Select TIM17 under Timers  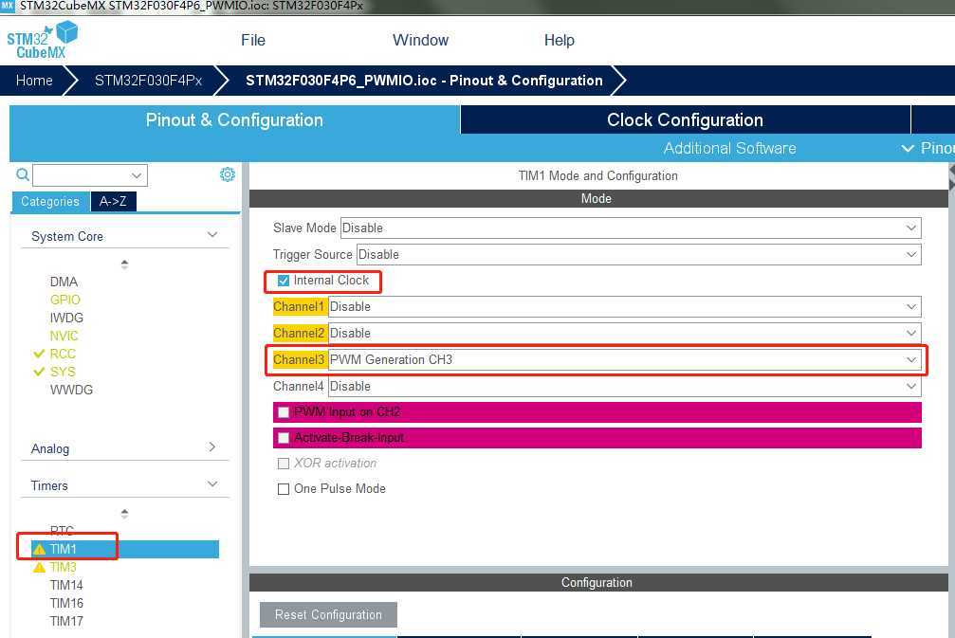(x=66, y=621)
